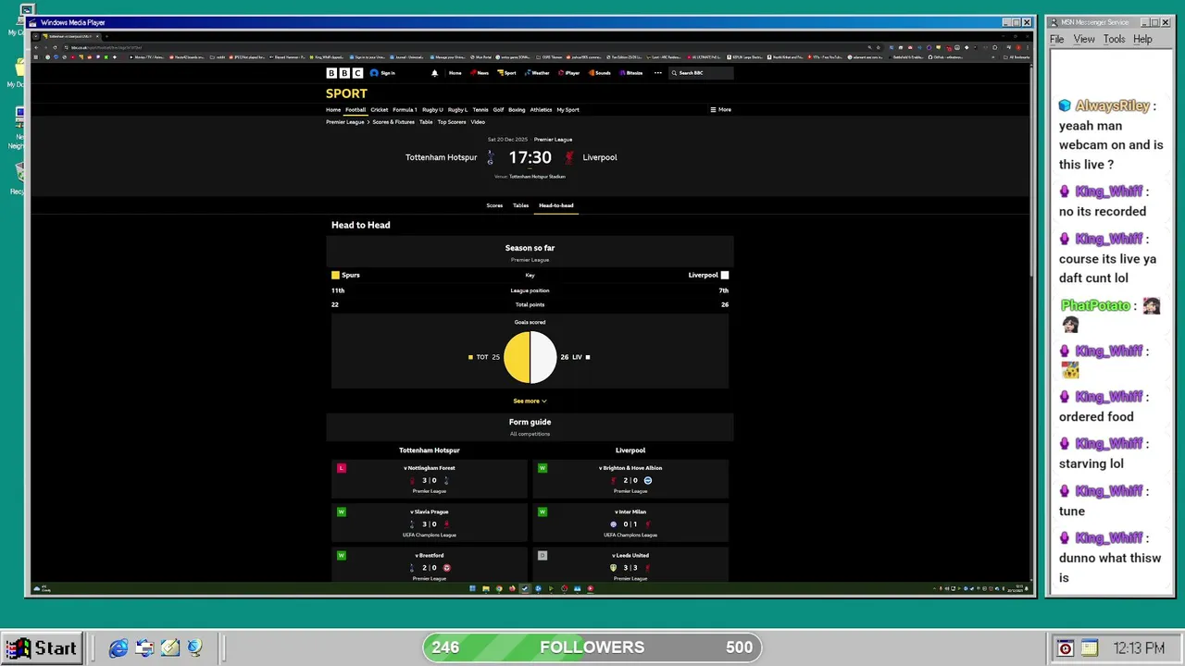
Task: Open BBC Bitesize from top bar
Action: pyautogui.click(x=630, y=73)
